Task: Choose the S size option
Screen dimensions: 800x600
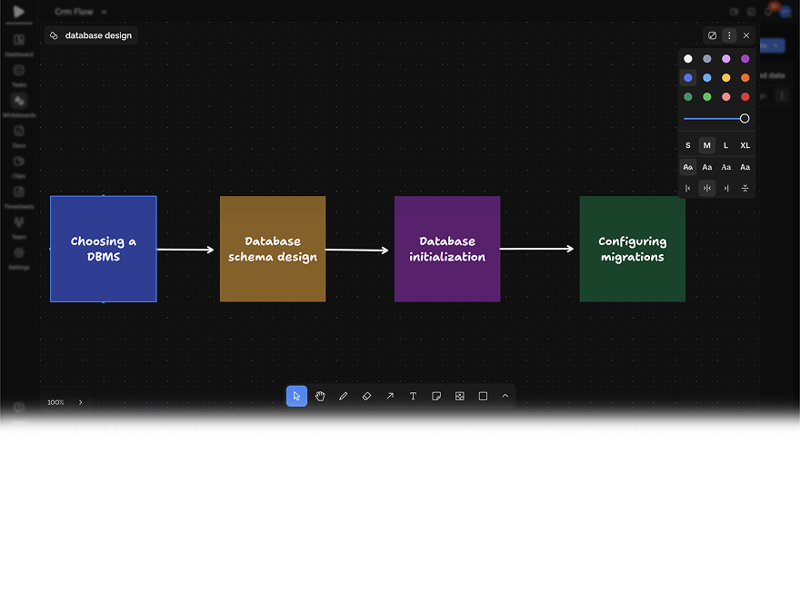Action: point(688,145)
